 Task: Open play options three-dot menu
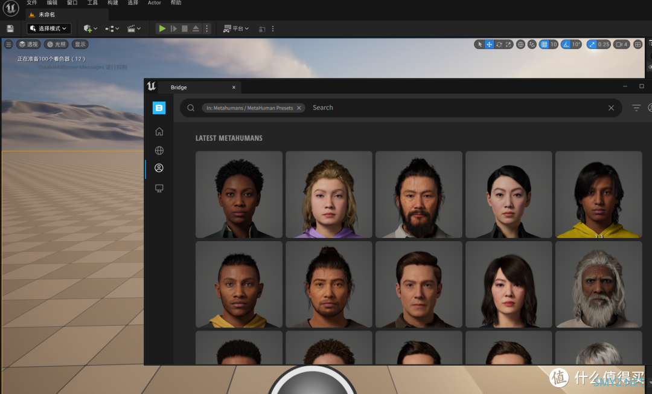point(206,28)
